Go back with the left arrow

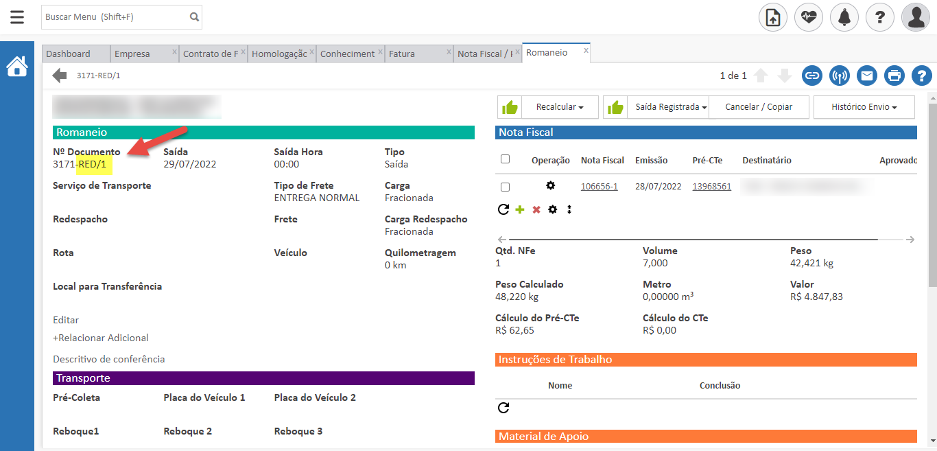[60, 76]
